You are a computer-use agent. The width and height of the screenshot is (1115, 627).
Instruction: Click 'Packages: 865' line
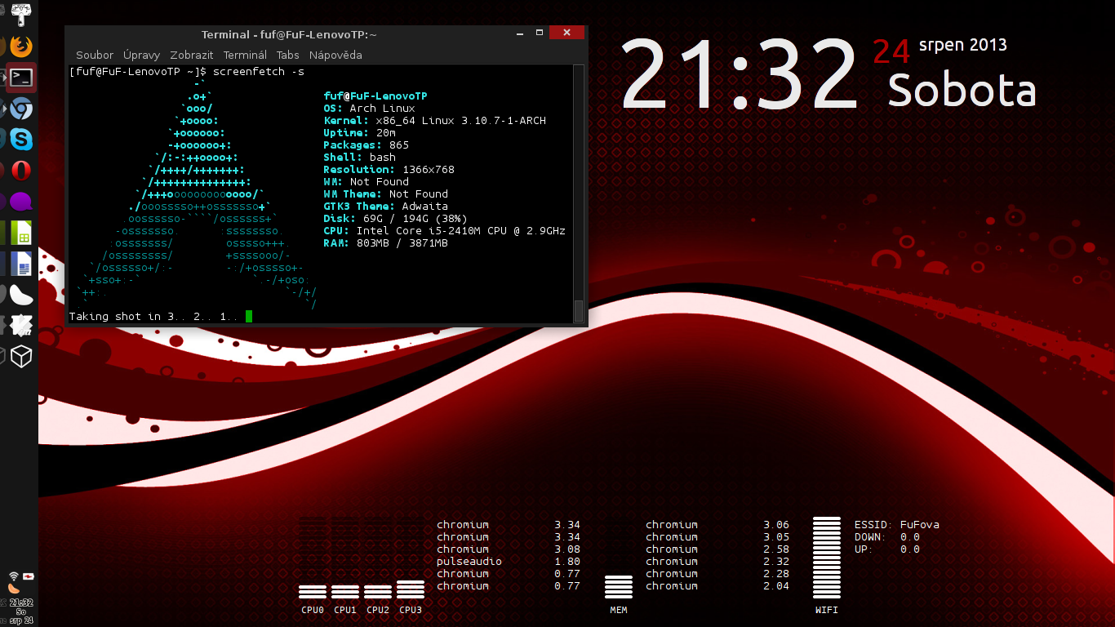(x=366, y=145)
